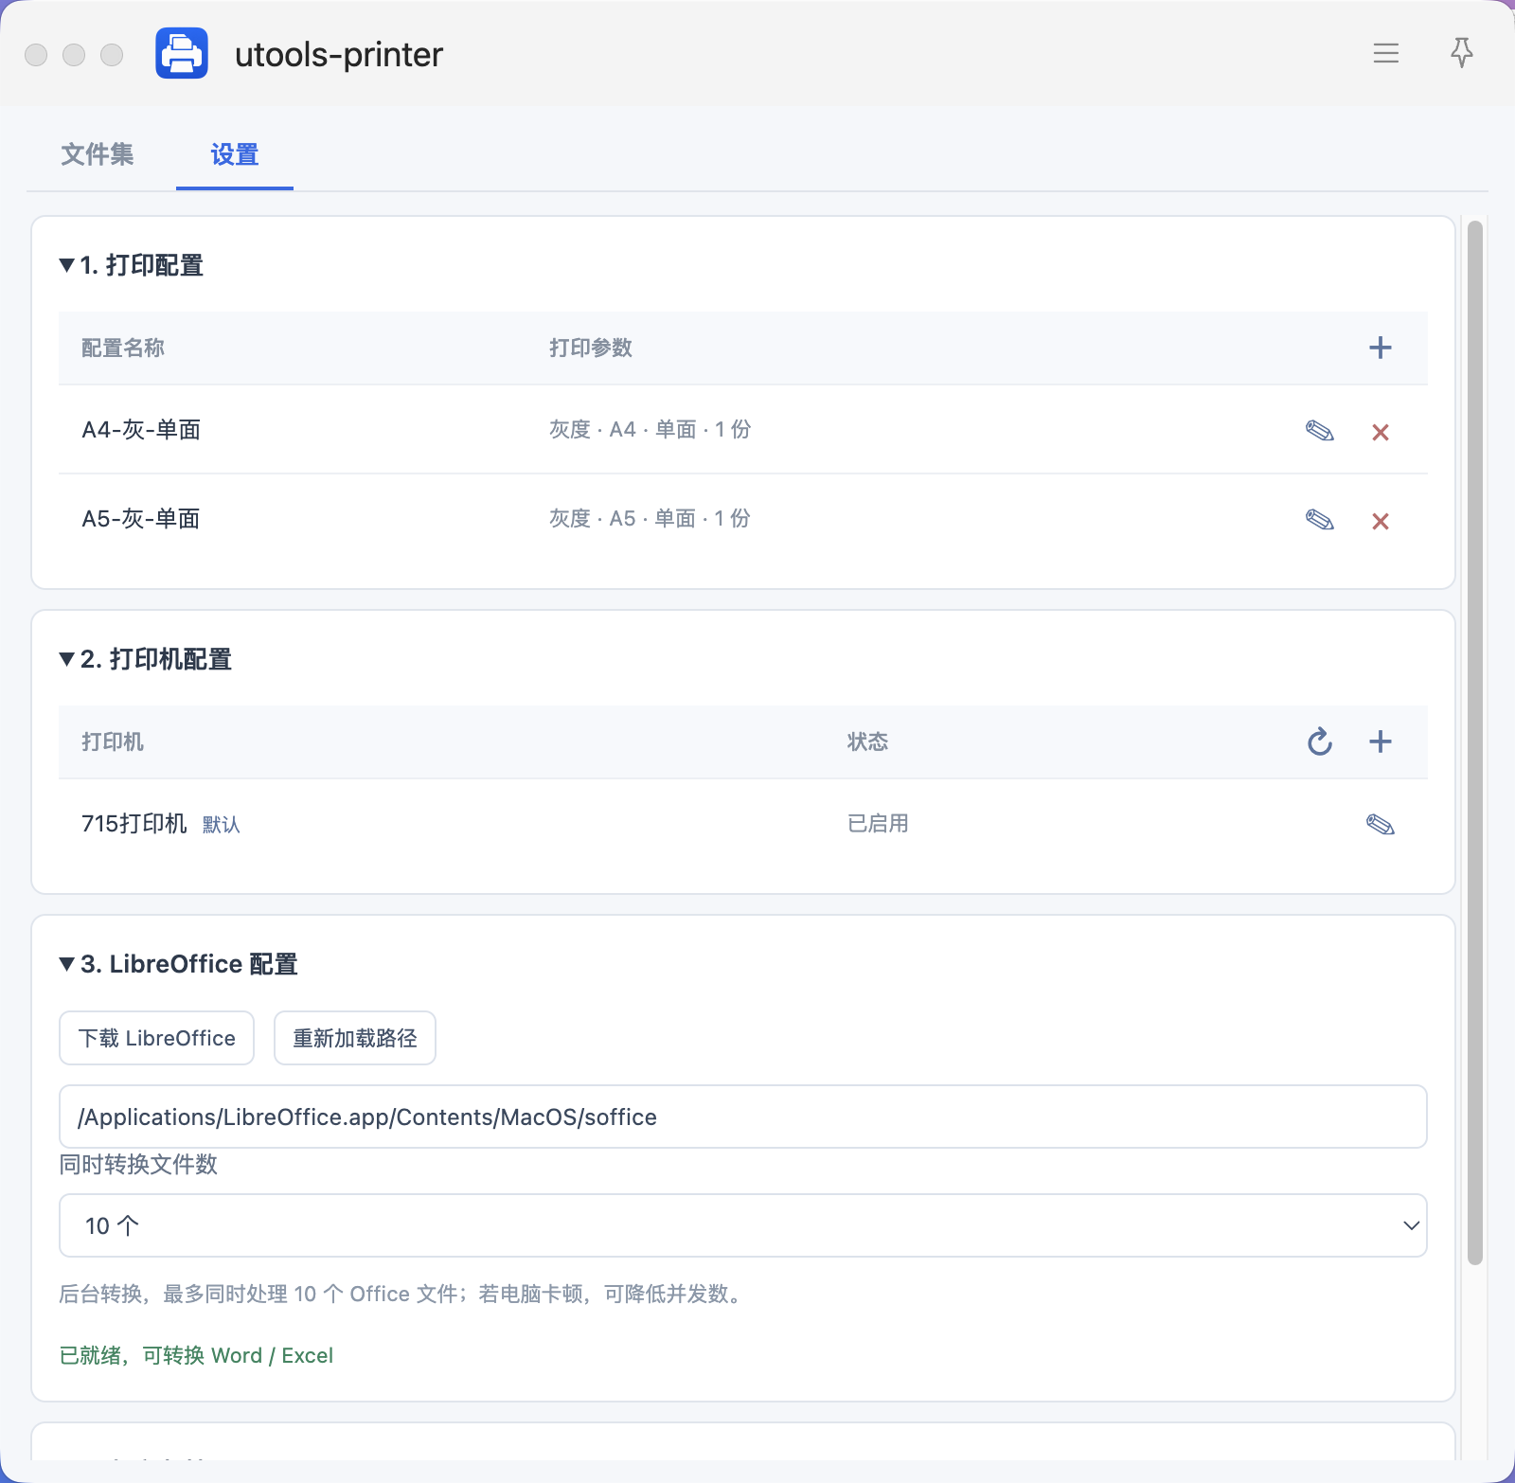
Task: Pin the window with pushpin icon
Action: [1462, 53]
